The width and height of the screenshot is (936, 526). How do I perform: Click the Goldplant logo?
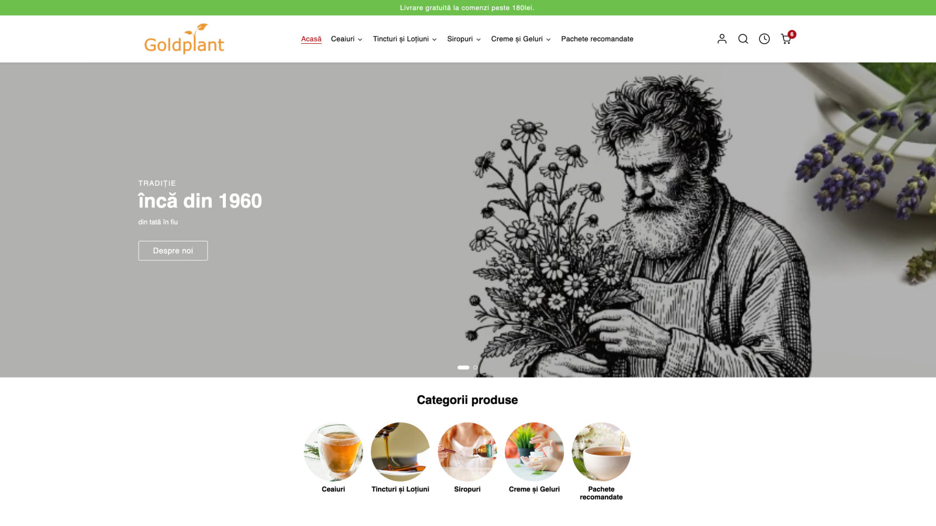coord(184,39)
